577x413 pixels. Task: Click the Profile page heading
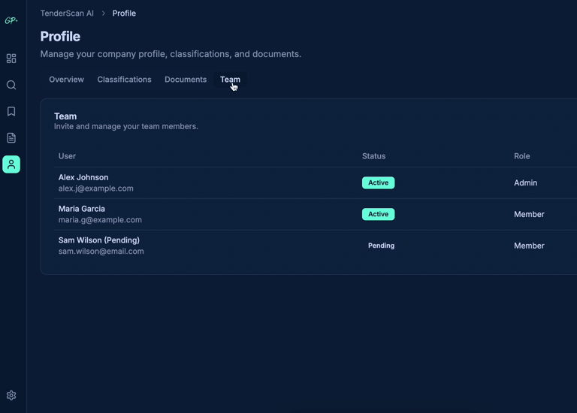[60, 36]
